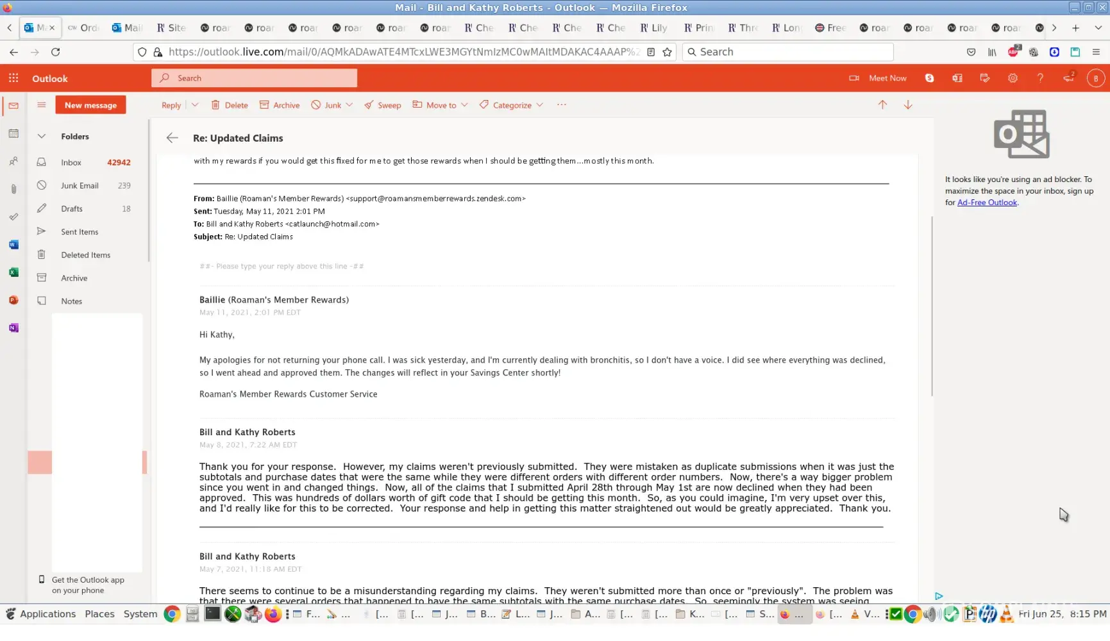The height and width of the screenshot is (641, 1110).
Task: Launch Word from the left rail
Action: (13, 245)
